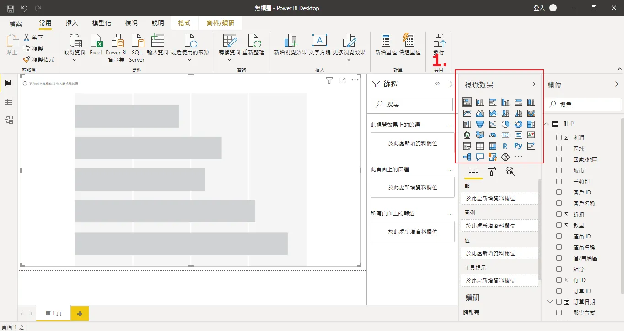Check the 城市 field
This screenshot has height=331, width=624.
coord(559,170)
